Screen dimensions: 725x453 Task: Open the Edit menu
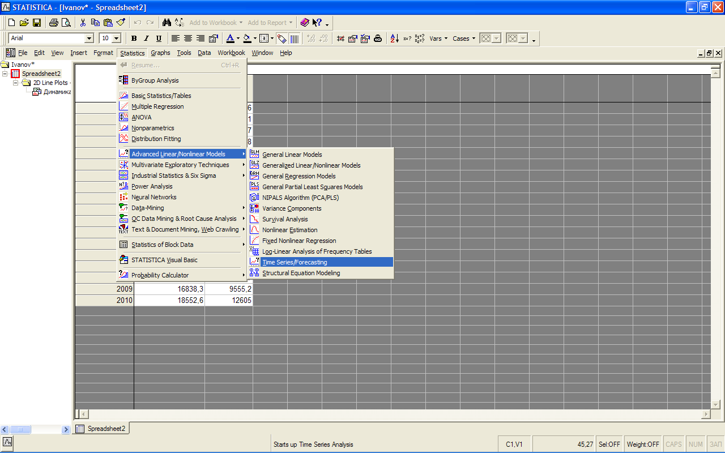click(39, 53)
